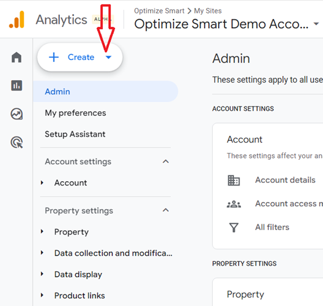Select Product links item

80,296
